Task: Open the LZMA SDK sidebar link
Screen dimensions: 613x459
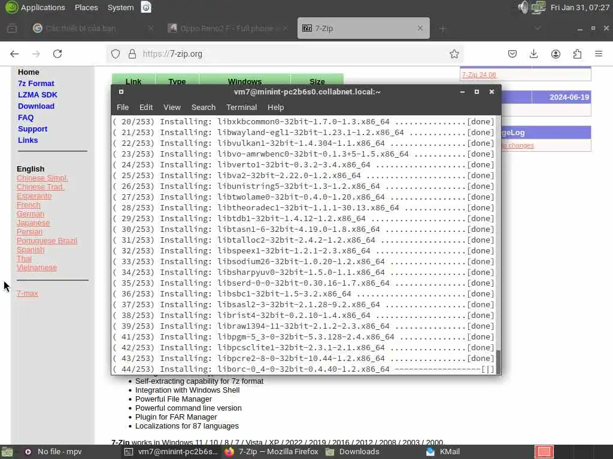Action: coord(38,95)
